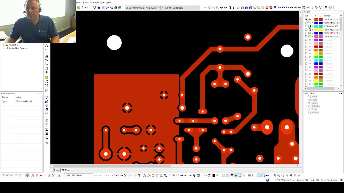Click the Abs coordinate mode button
This screenshot has width=344, height=193.
pos(96,175)
